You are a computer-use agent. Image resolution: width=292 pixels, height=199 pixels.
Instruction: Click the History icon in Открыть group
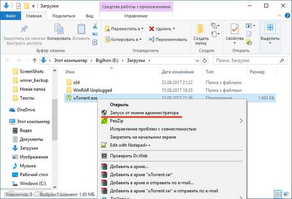tap(249, 42)
